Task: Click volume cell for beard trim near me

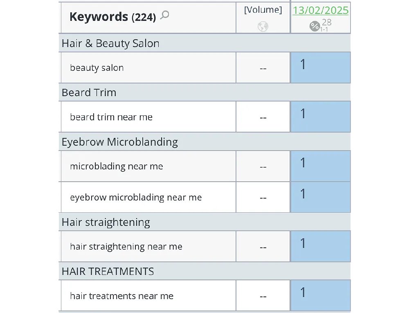Action: point(263,117)
